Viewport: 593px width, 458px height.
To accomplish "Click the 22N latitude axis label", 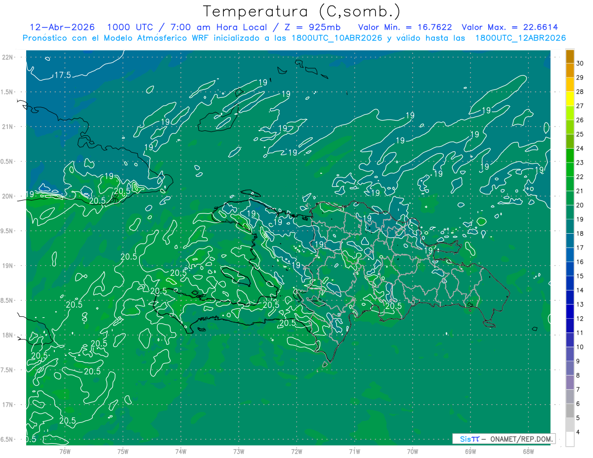I will (x=8, y=57).
